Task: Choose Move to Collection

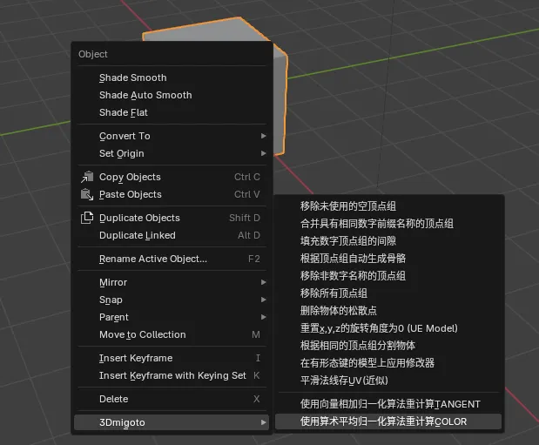Action: (172, 334)
